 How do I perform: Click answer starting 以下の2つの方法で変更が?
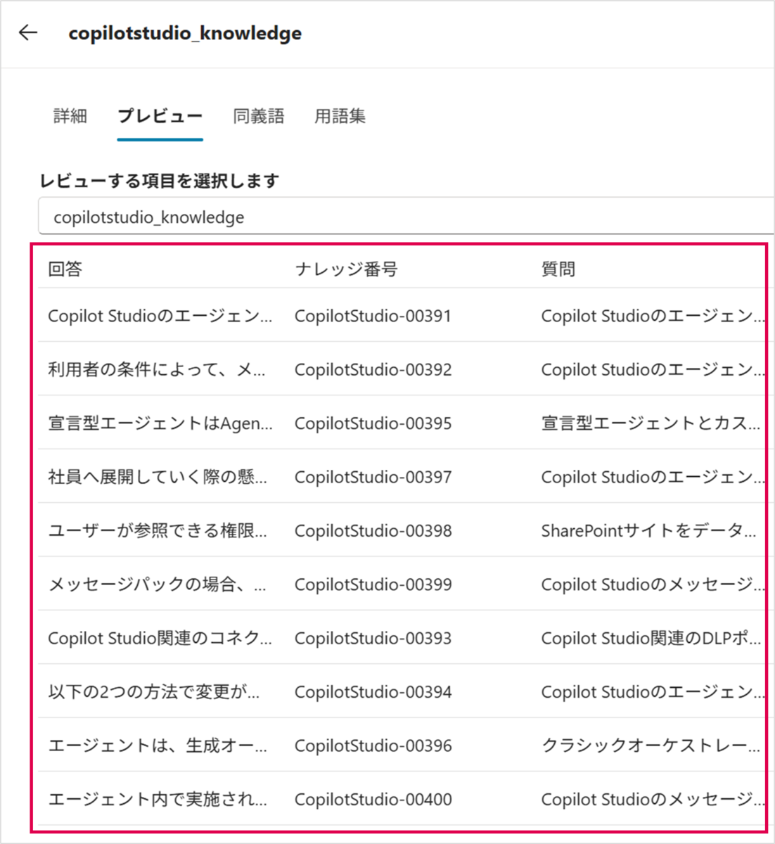pyautogui.click(x=154, y=692)
